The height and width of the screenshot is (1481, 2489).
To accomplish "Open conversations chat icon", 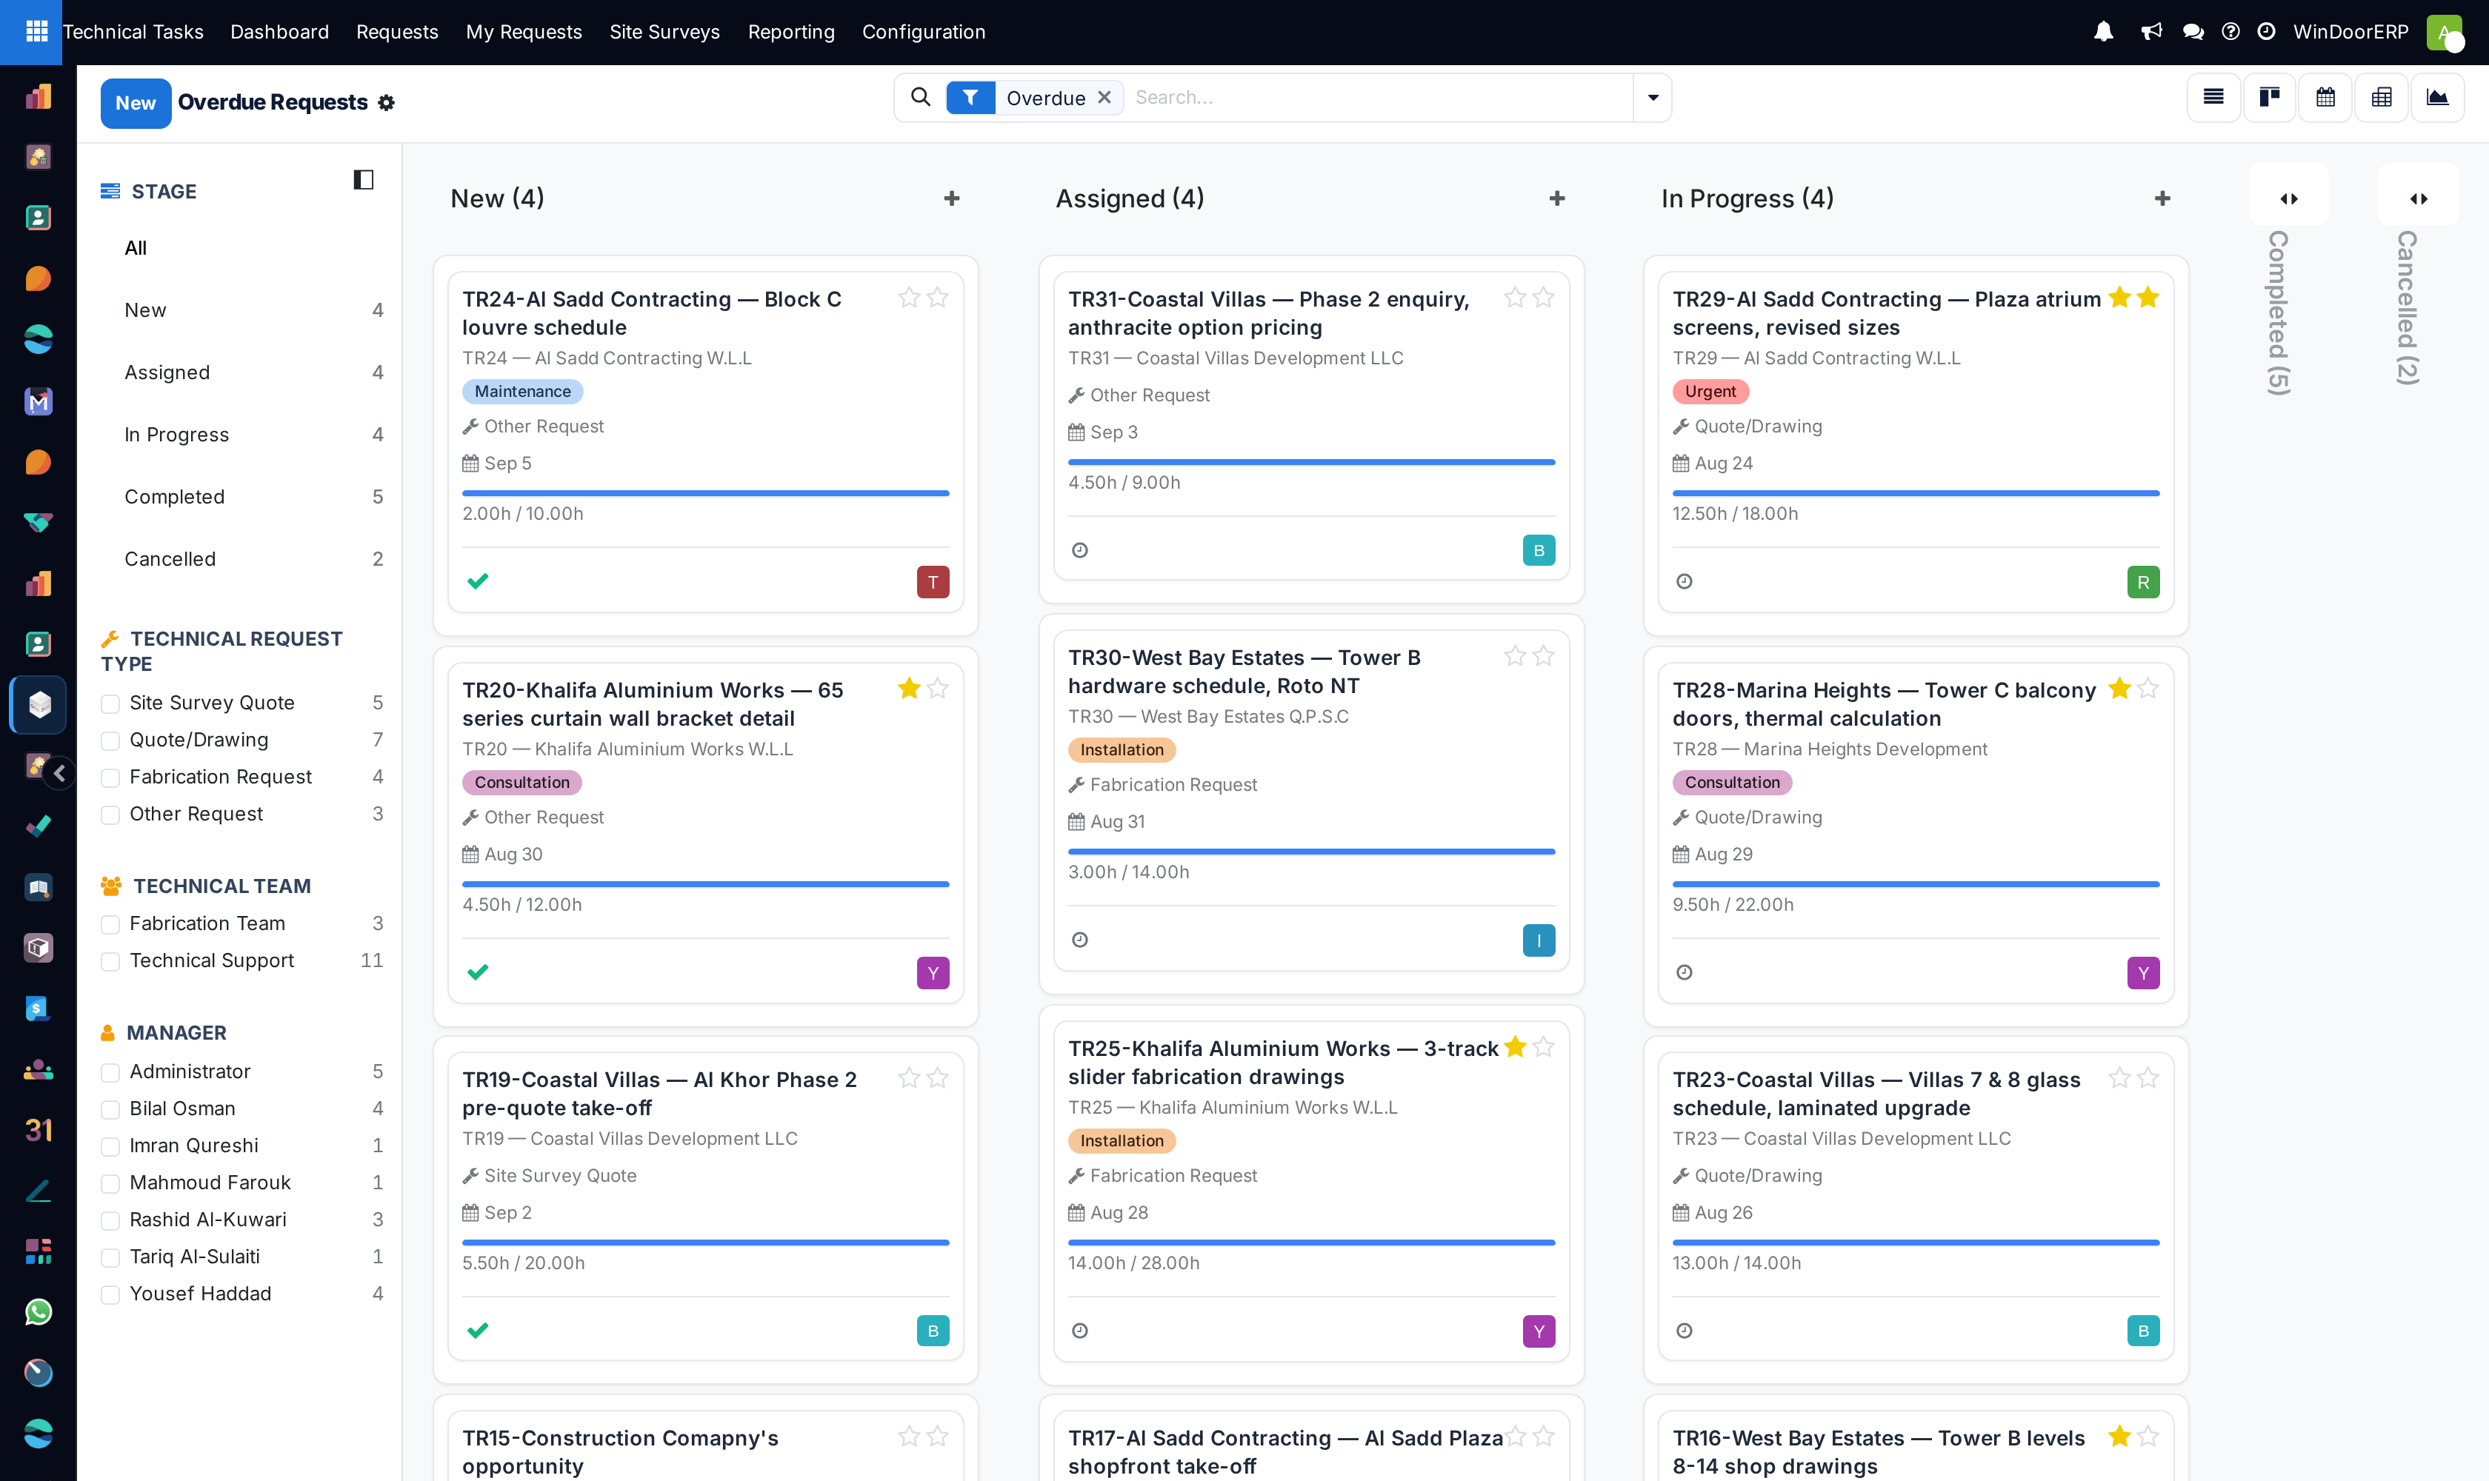I will pyautogui.click(x=2193, y=32).
